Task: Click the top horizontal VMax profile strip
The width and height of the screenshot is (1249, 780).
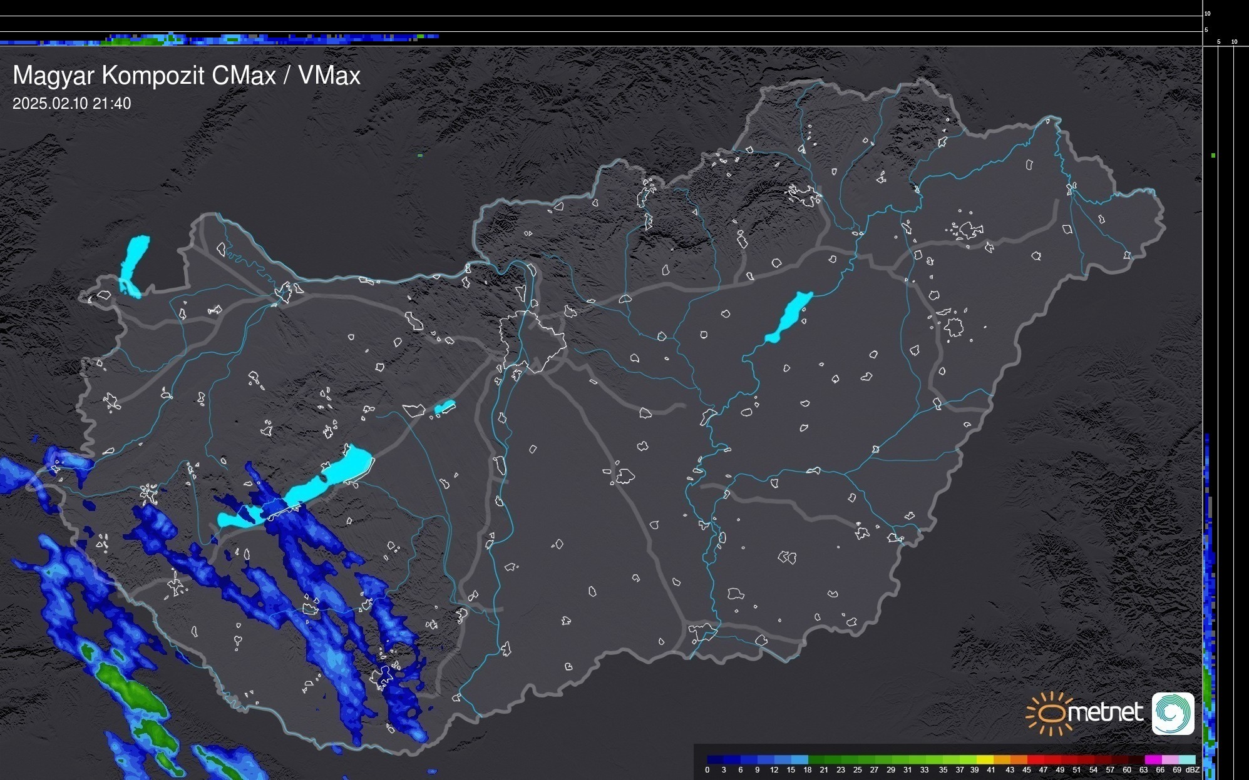Action: click(219, 39)
